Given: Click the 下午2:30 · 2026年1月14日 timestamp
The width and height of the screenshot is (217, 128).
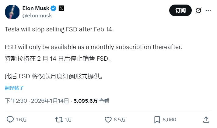Looking at the screenshot, I should (37, 101).
